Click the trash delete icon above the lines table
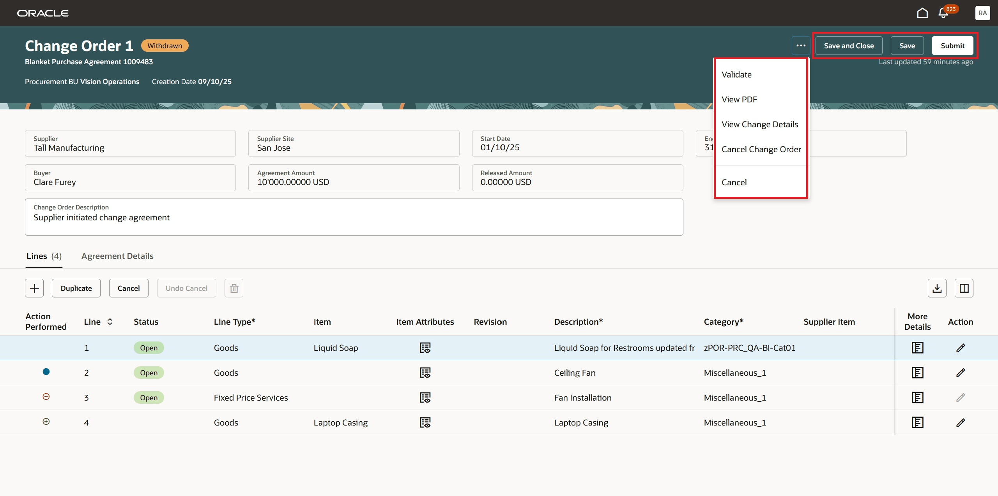This screenshot has height=496, width=998. (234, 288)
